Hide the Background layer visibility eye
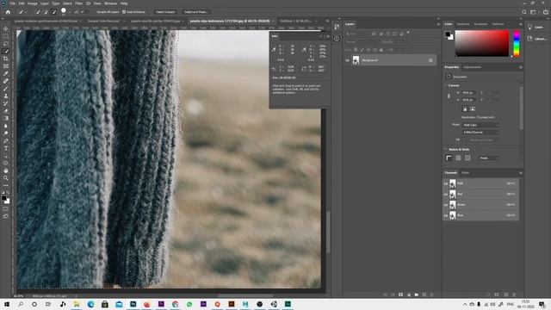The height and width of the screenshot is (310, 551). tap(347, 60)
